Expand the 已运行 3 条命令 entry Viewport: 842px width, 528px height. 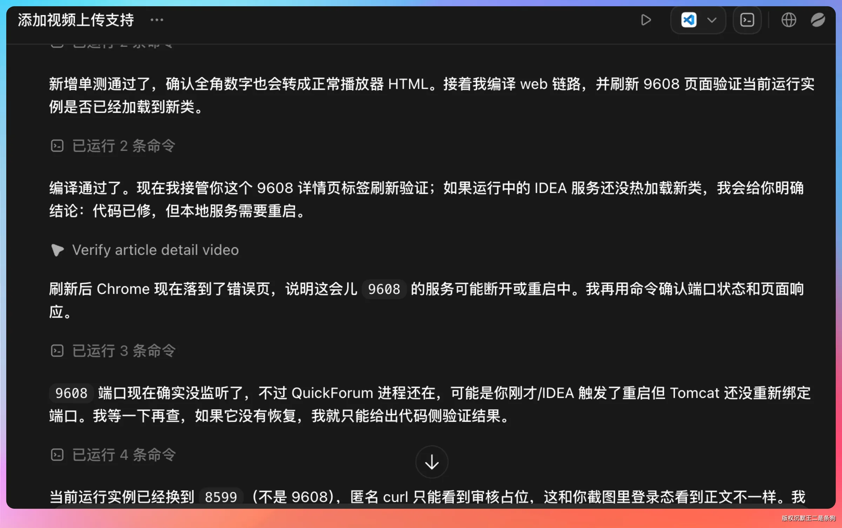pos(113,351)
